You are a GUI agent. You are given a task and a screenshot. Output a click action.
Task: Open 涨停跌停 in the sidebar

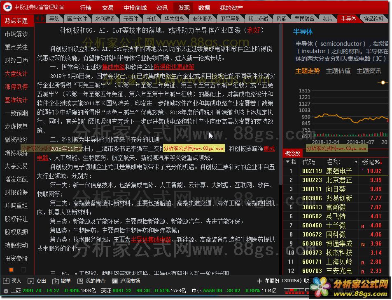pos(16,87)
